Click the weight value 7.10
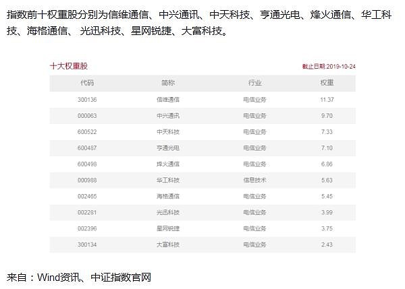Screen dimensions: 405x289 pos(327,148)
